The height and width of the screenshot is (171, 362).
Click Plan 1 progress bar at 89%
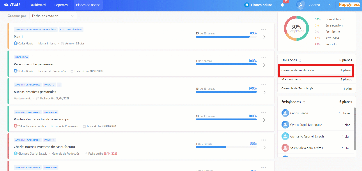[x=226, y=37]
